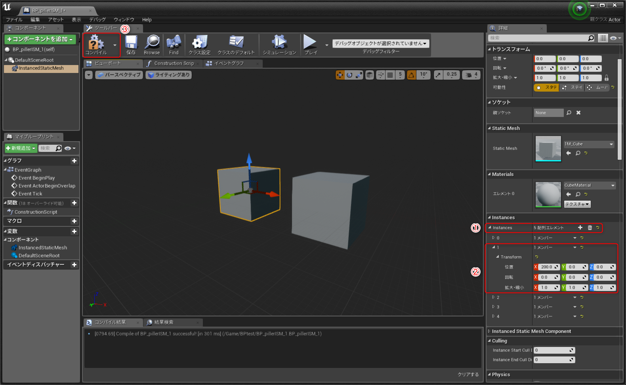
Task: Set mobility to スタティック (Static)
Action: pyautogui.click(x=546, y=88)
